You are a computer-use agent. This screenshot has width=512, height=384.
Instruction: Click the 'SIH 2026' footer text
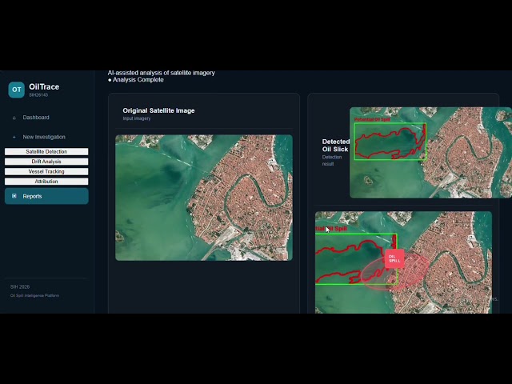click(20, 286)
